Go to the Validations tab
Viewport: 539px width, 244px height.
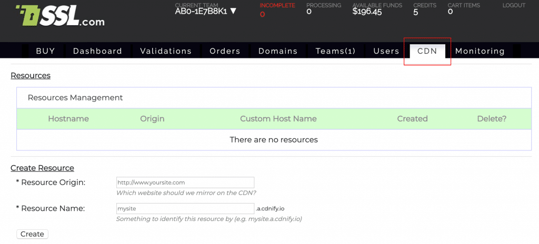pos(166,51)
